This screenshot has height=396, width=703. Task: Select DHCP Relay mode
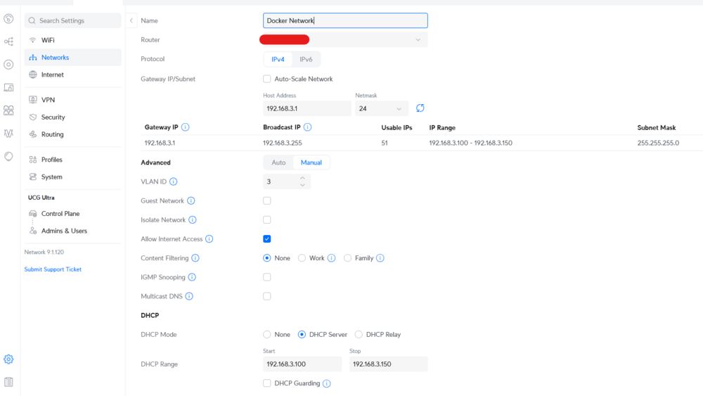point(359,335)
